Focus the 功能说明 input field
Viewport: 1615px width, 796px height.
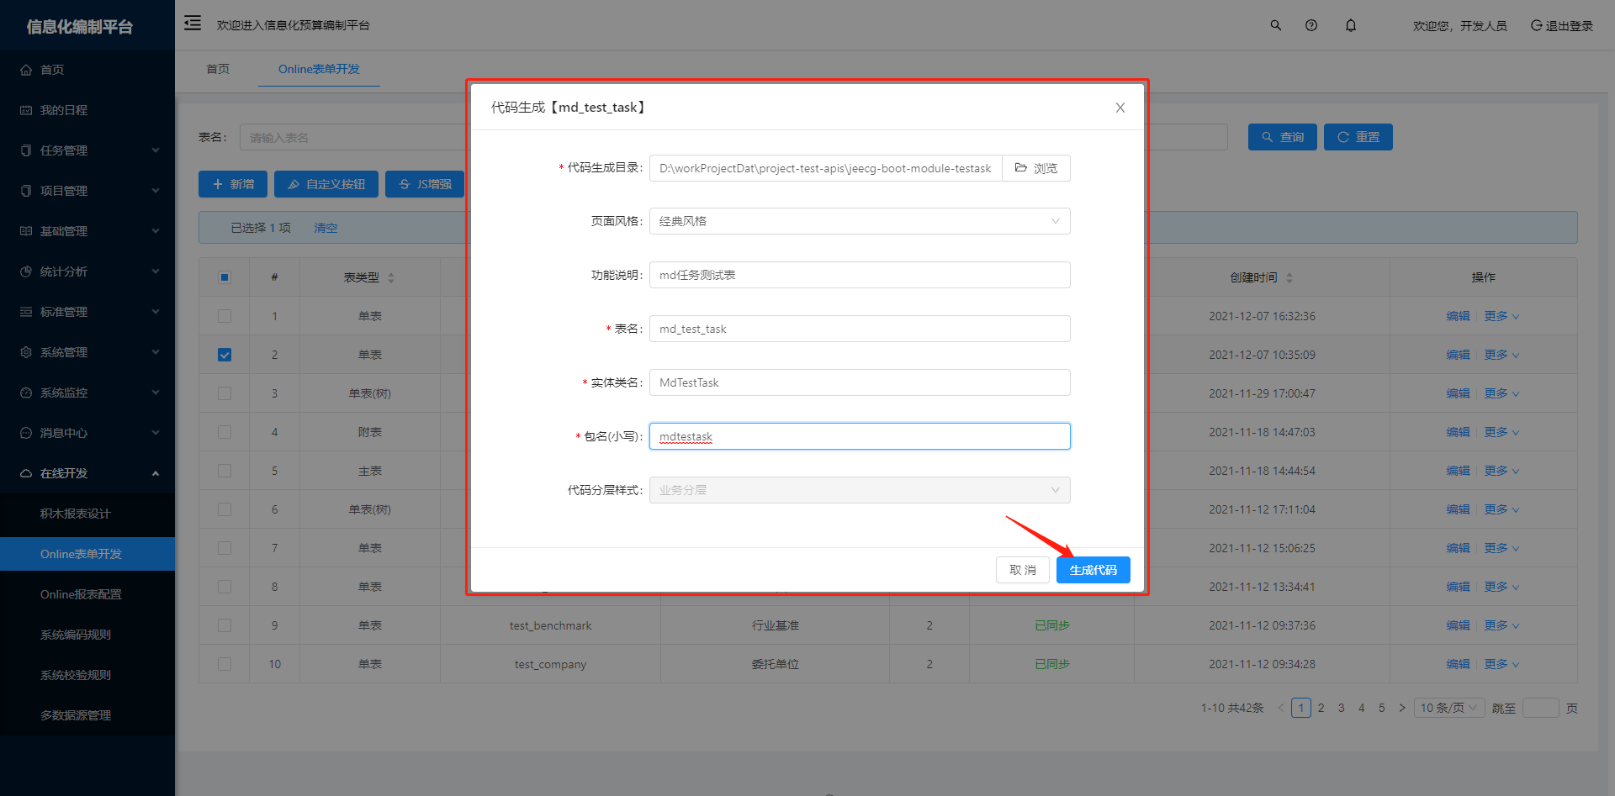(x=860, y=275)
